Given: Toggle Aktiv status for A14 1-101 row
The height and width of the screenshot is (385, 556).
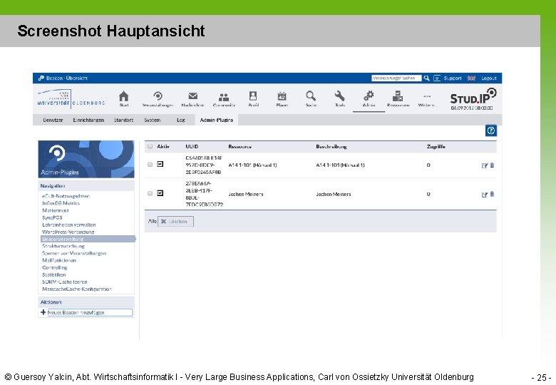Looking at the screenshot, I should click(x=160, y=164).
